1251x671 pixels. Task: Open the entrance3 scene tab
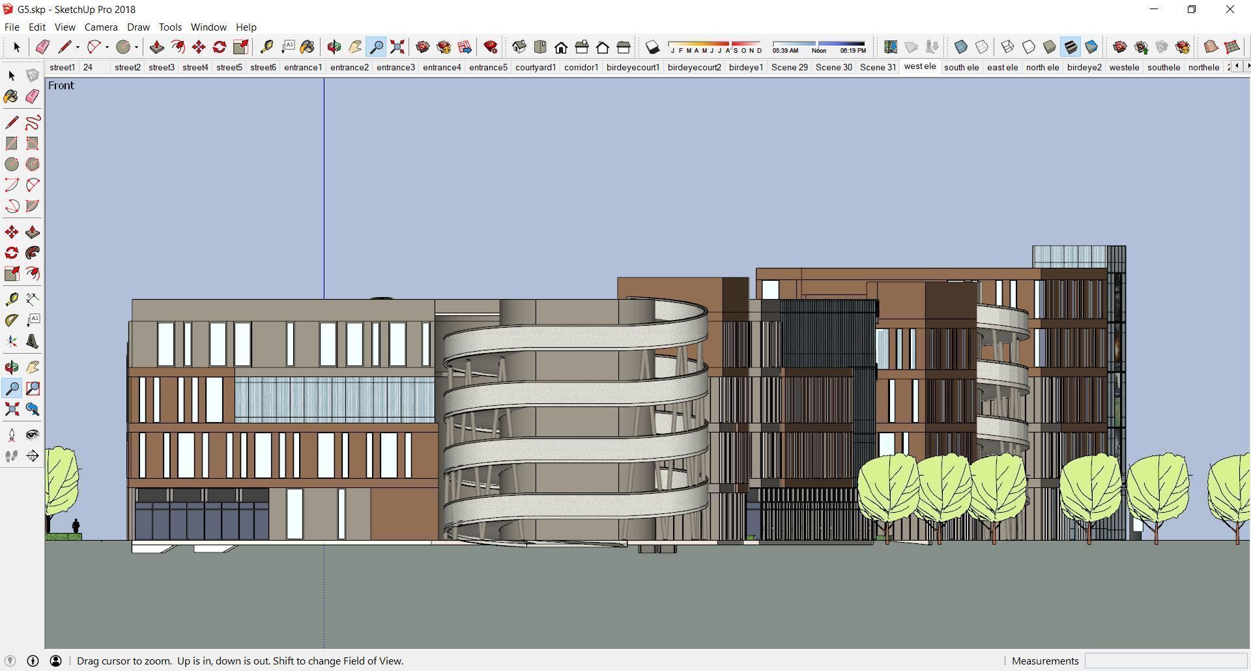tap(395, 67)
